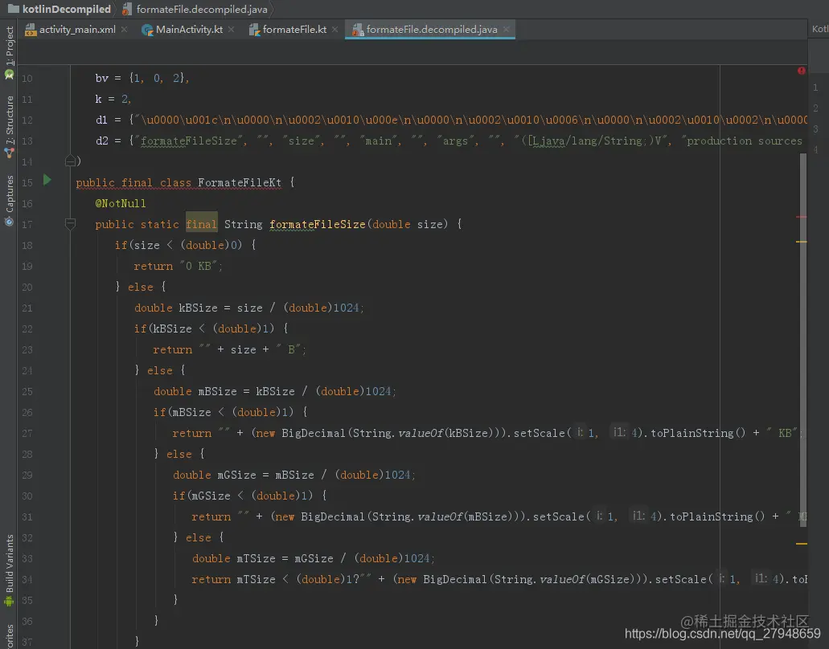This screenshot has width=829, height=649.
Task: Click the kBSize variable declaration on line 21
Action: 198,308
